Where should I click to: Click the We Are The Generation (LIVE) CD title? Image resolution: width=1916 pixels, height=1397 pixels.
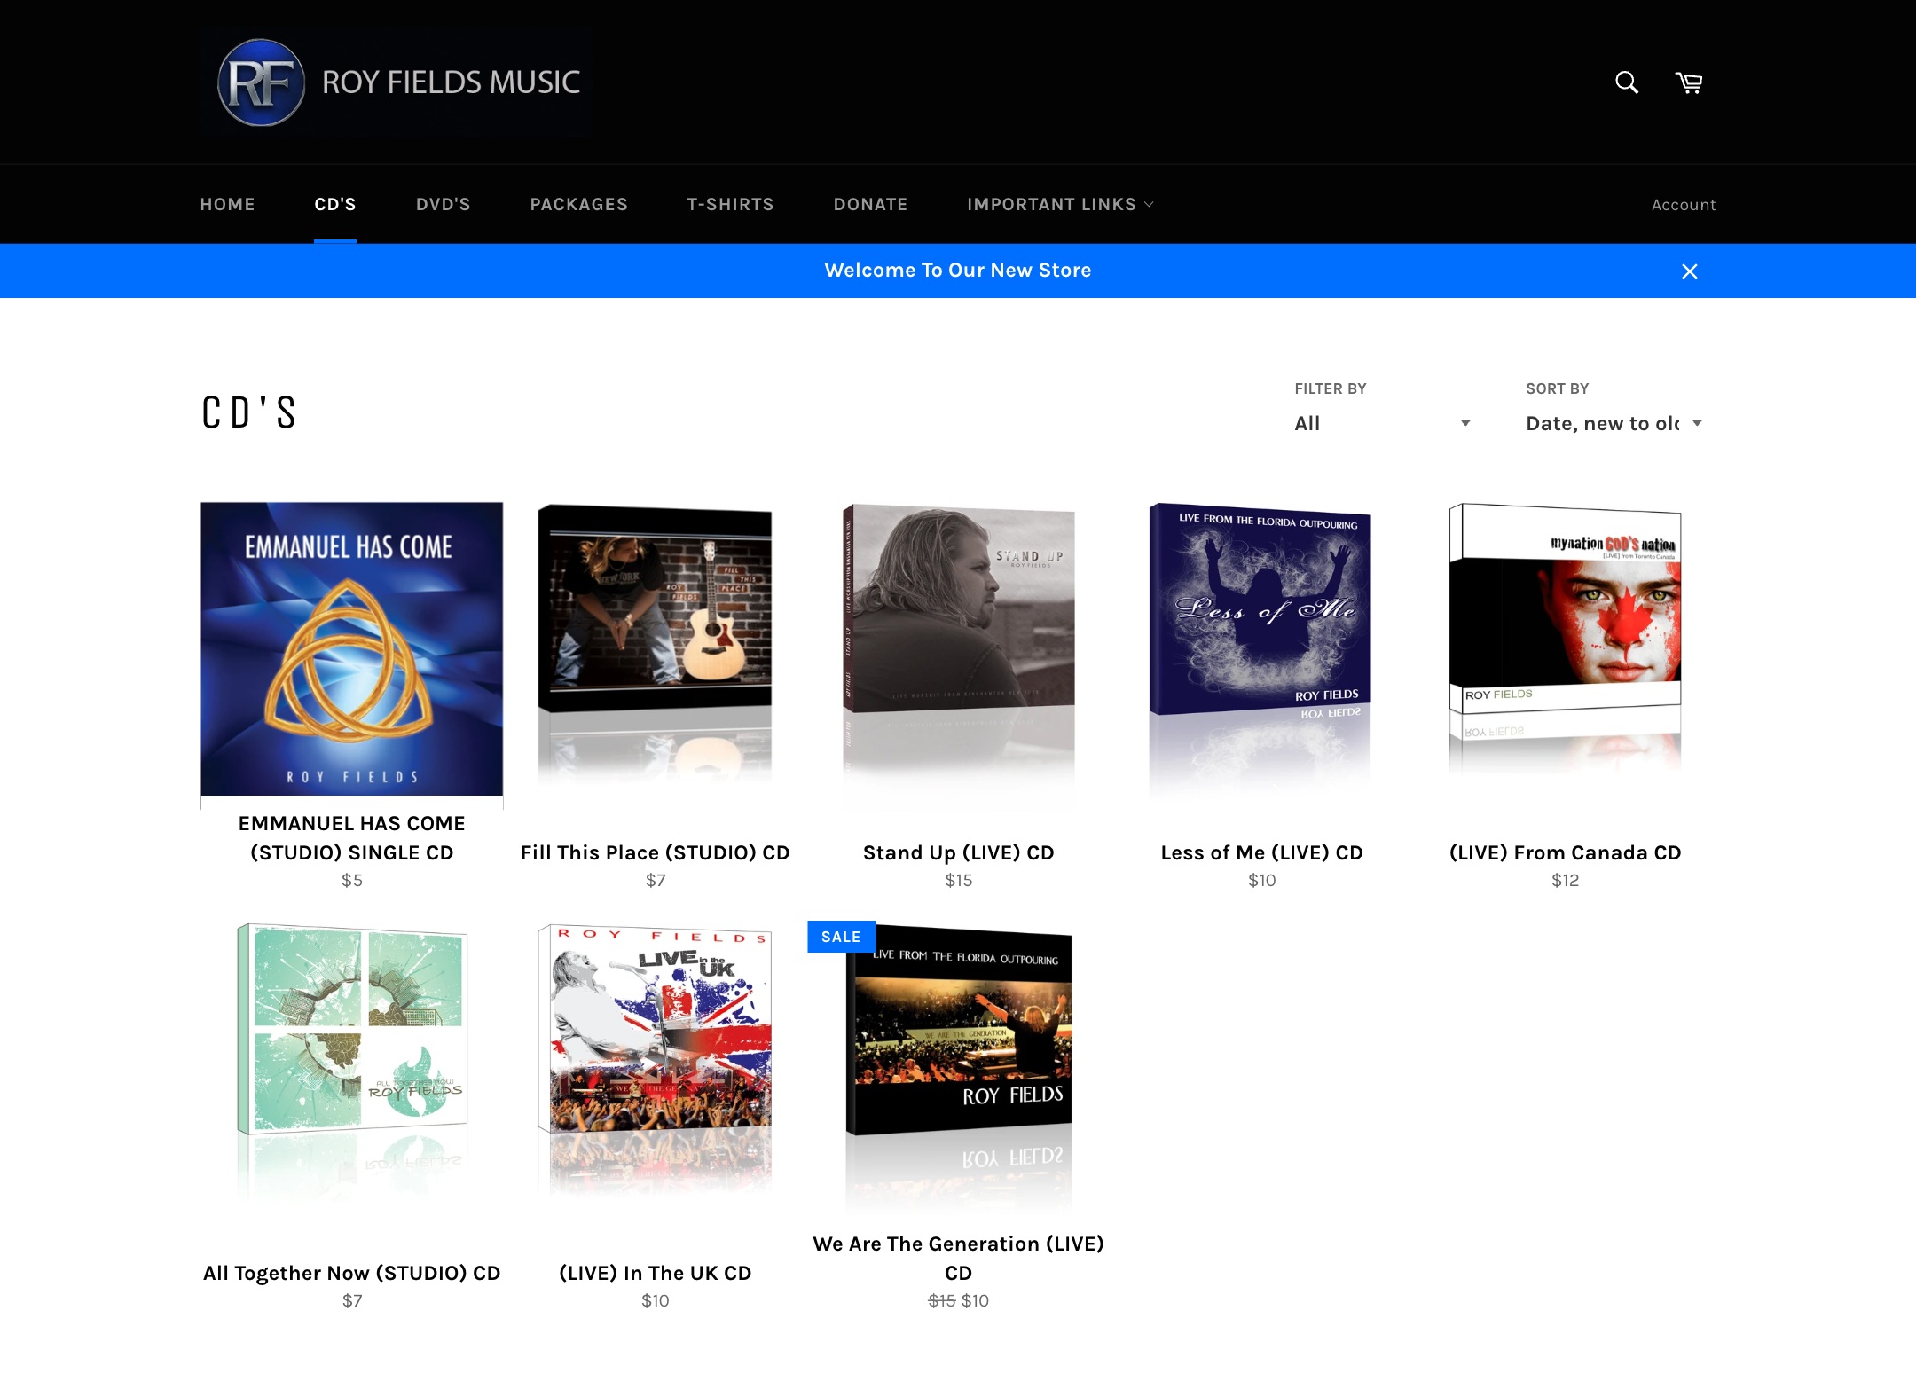tap(958, 1259)
